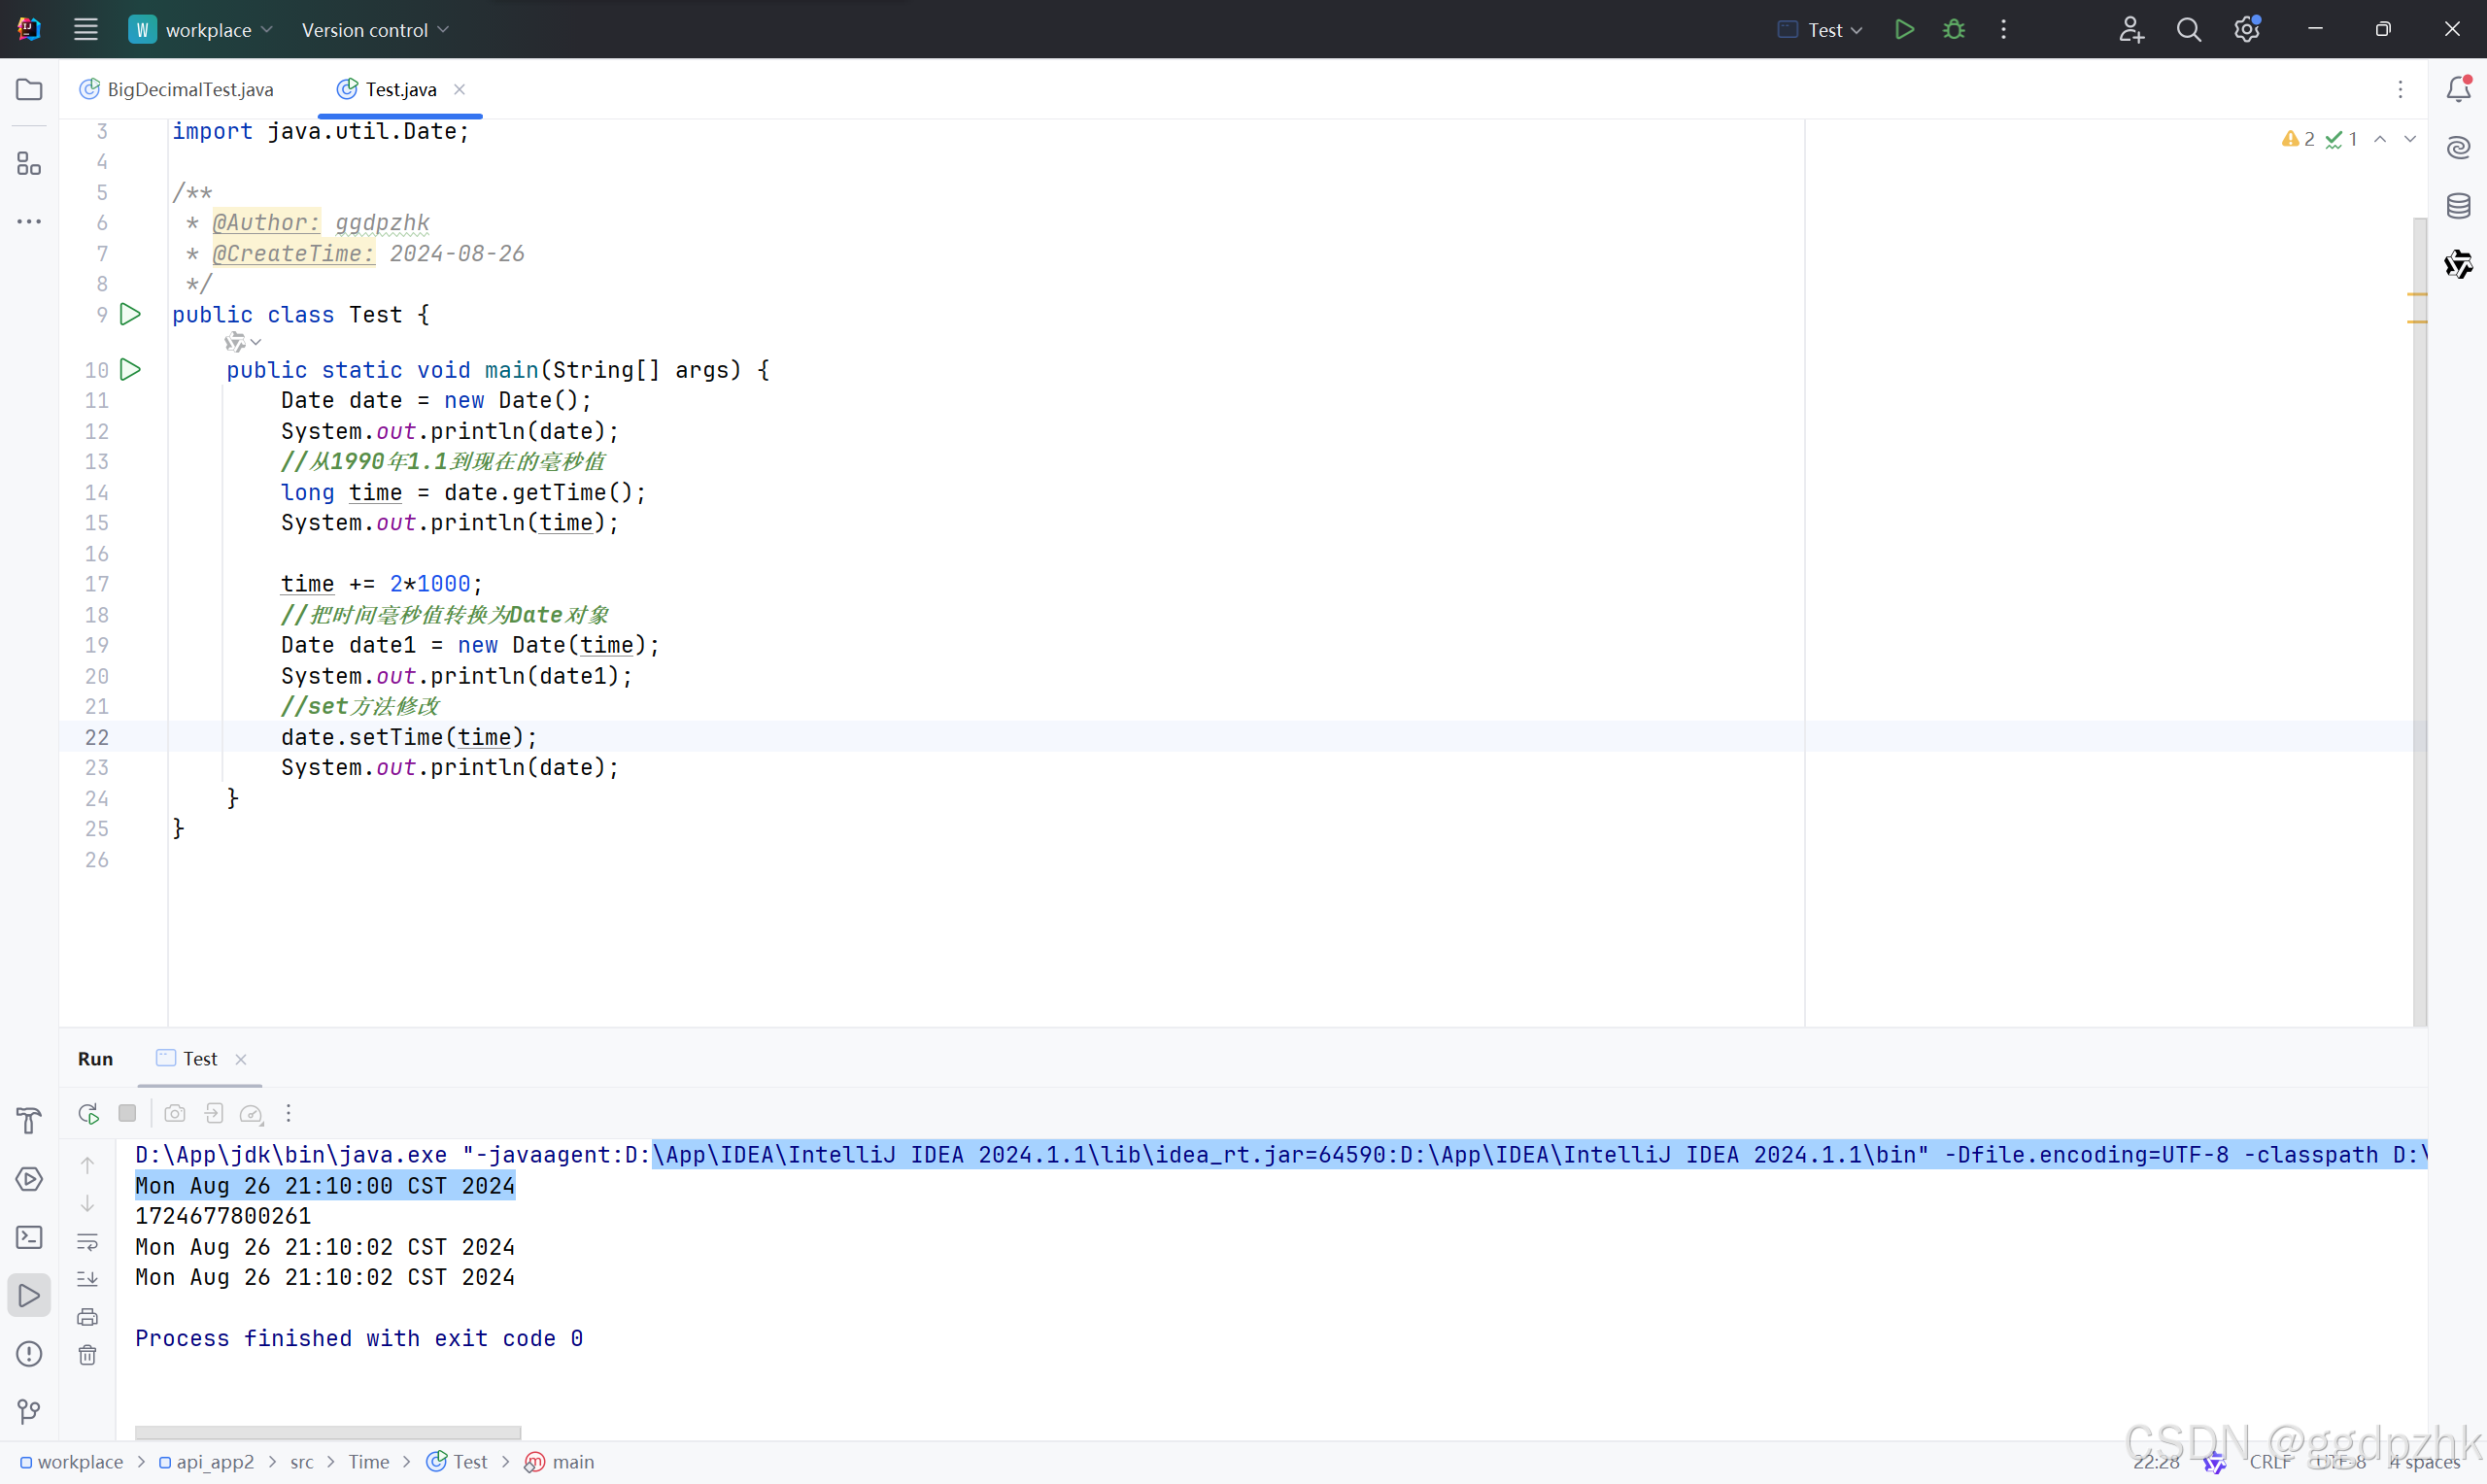Open the AI plugin tool window icon
The width and height of the screenshot is (2487, 1484).
[2459, 264]
